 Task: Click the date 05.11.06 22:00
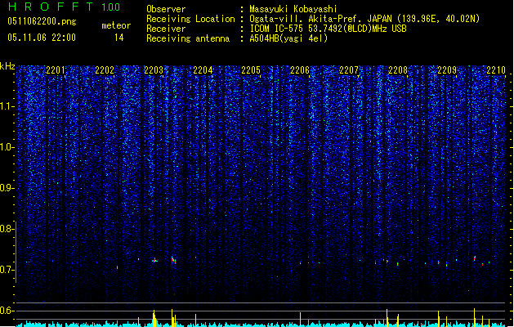click(42, 38)
